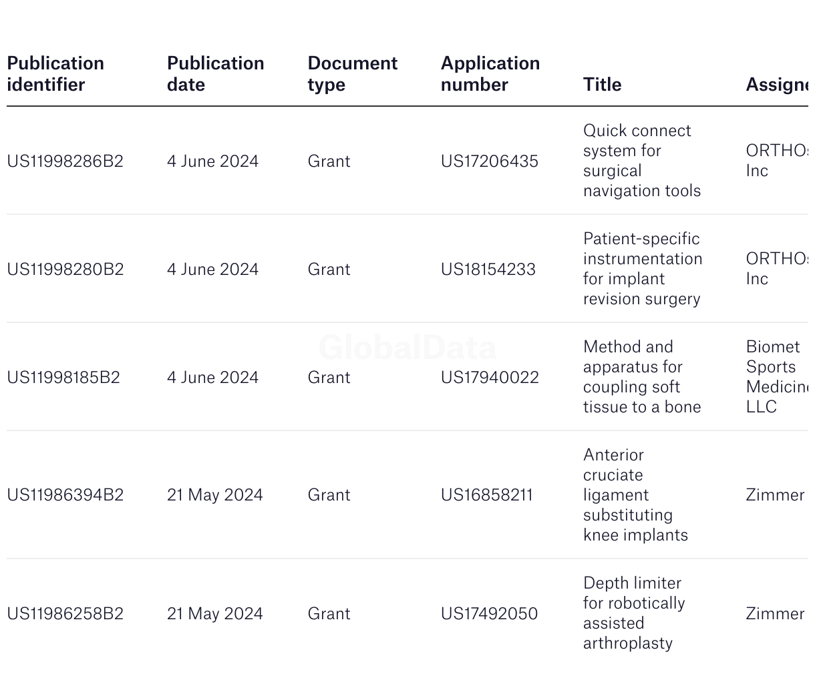Open the Anterior cruciate ligament patent title
Image resolution: width=815 pixels, height=694 pixels.
pos(635,495)
